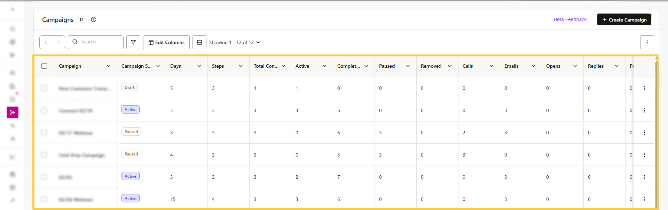Open row actions for the Active campaign with 7 completed
The height and width of the screenshot is (210, 668).
click(x=644, y=177)
